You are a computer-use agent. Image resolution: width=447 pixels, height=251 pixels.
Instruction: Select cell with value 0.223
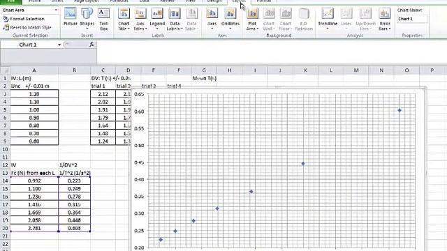pyautogui.click(x=75, y=181)
